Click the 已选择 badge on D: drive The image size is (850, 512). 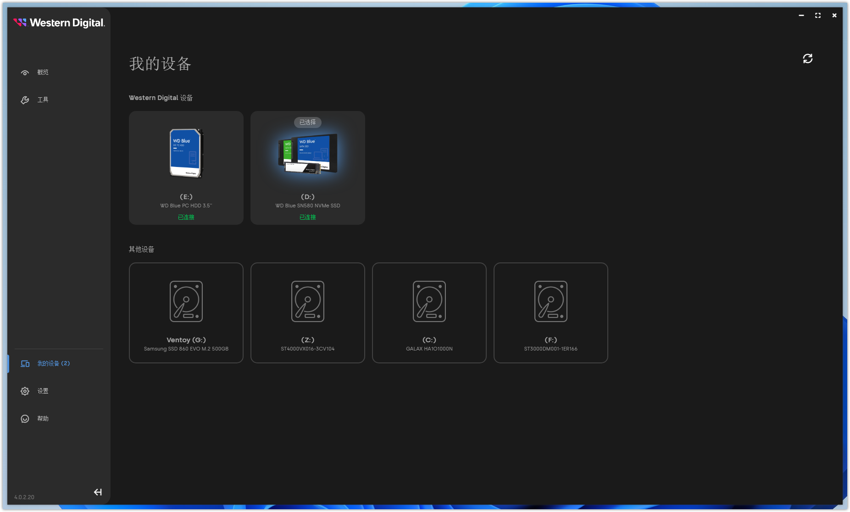(x=307, y=122)
